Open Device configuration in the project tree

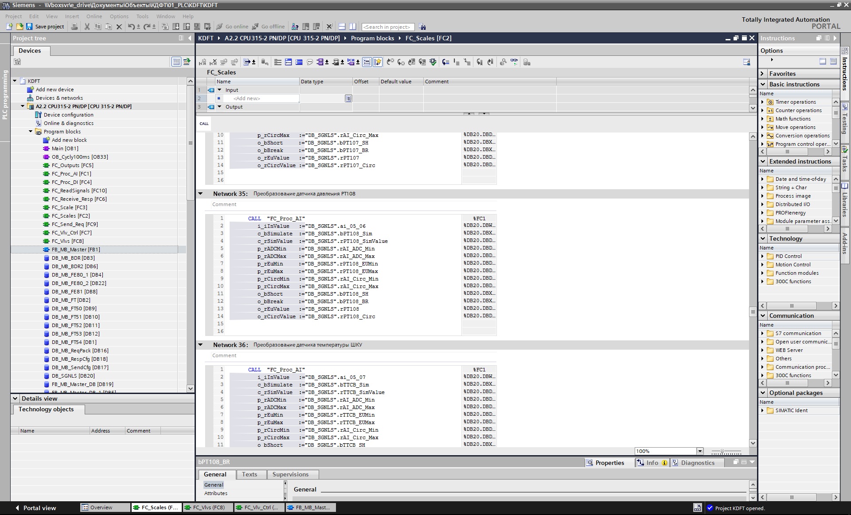[68, 115]
